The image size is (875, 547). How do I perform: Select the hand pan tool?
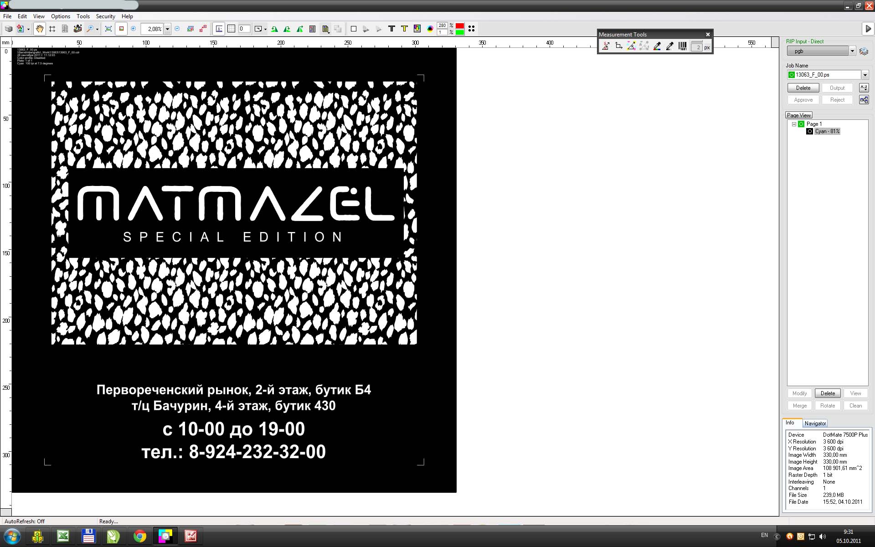[40, 29]
